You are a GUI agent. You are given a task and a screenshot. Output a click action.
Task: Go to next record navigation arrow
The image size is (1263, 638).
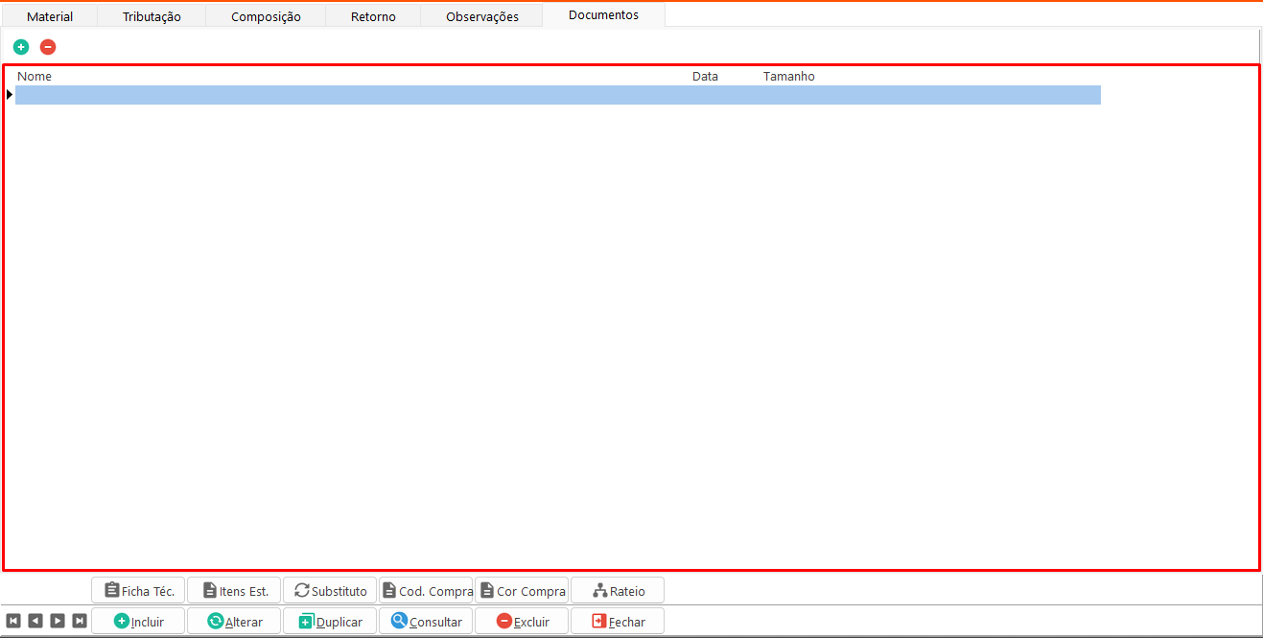point(58,621)
